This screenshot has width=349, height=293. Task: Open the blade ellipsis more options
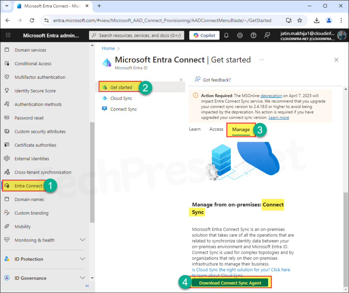coord(261,60)
